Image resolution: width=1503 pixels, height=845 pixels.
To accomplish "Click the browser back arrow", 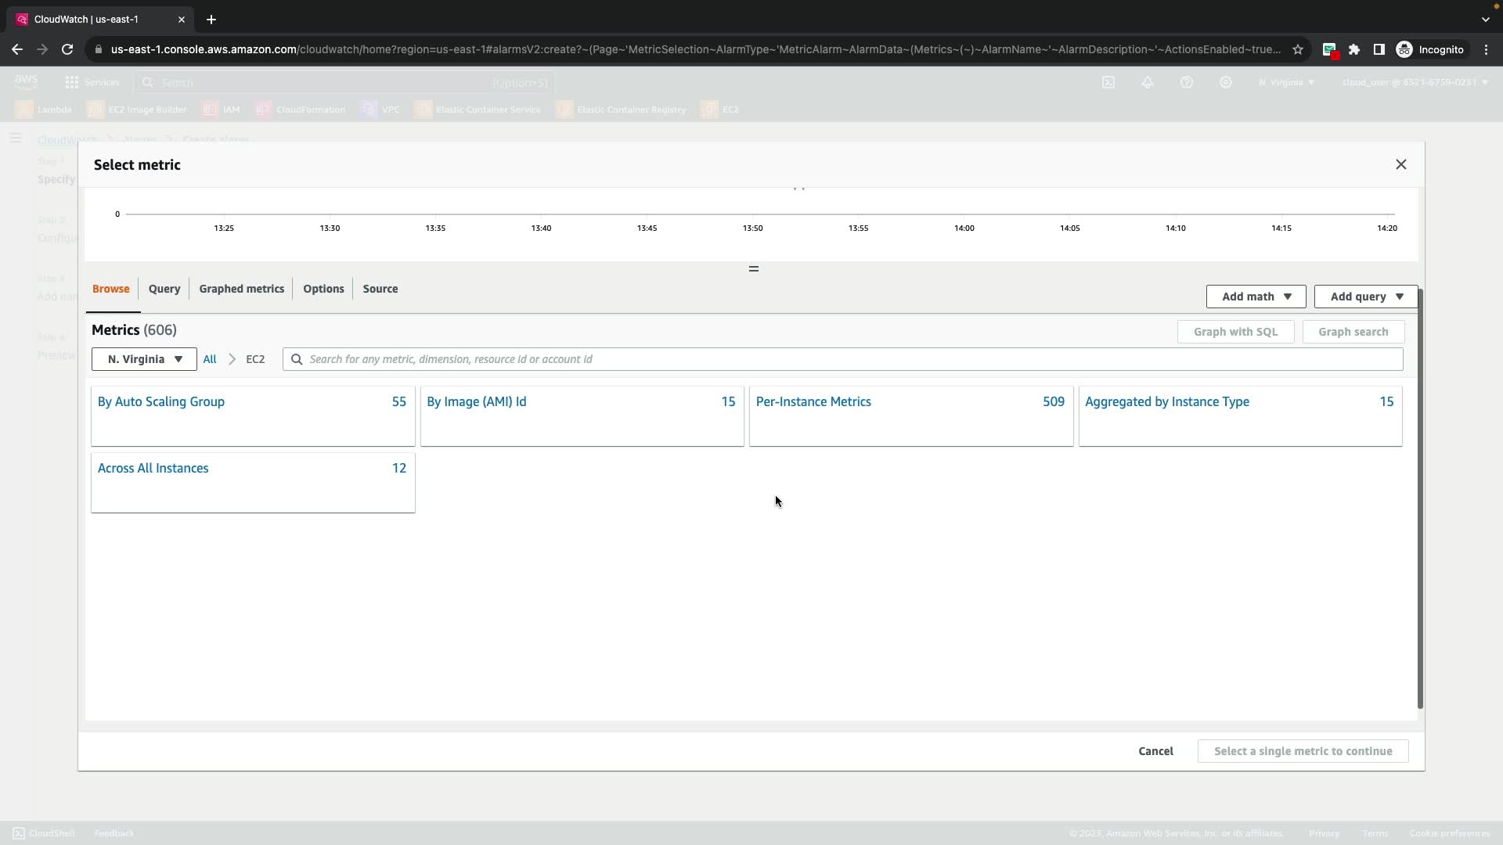I will pos(17,49).
